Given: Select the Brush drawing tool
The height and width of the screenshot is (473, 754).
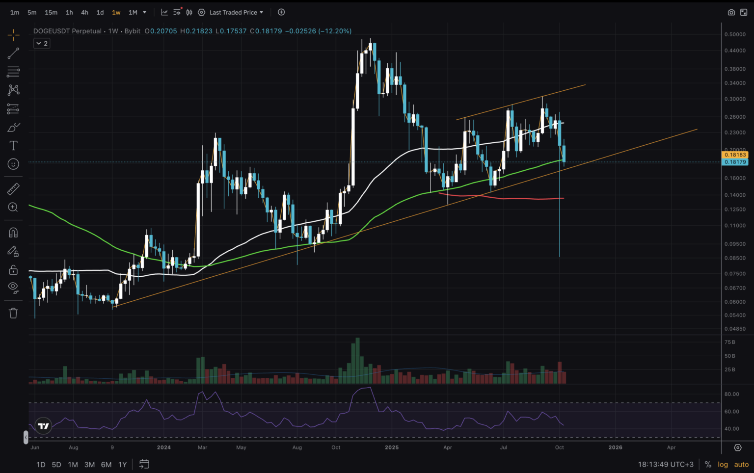Looking at the screenshot, I should (x=13, y=127).
